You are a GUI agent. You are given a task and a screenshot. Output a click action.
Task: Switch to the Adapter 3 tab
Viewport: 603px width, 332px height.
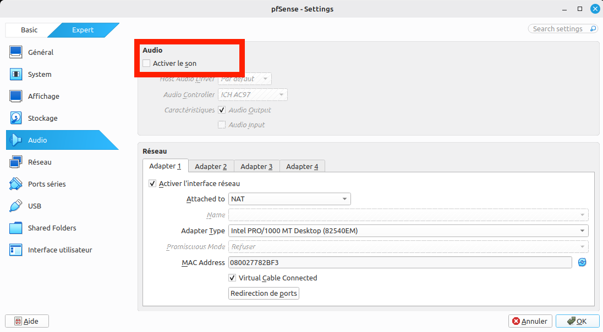pos(256,166)
